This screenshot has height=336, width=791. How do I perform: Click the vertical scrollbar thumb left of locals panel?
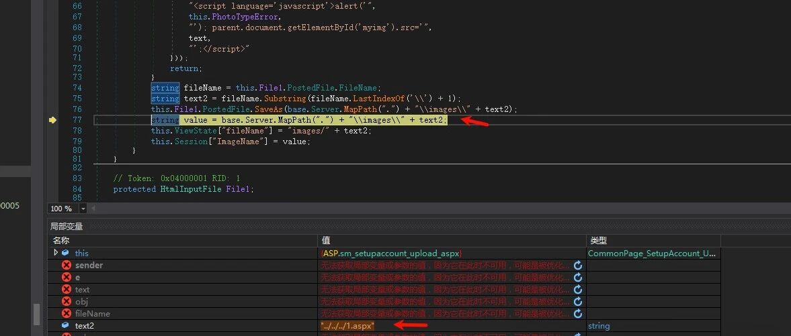tap(36, 314)
